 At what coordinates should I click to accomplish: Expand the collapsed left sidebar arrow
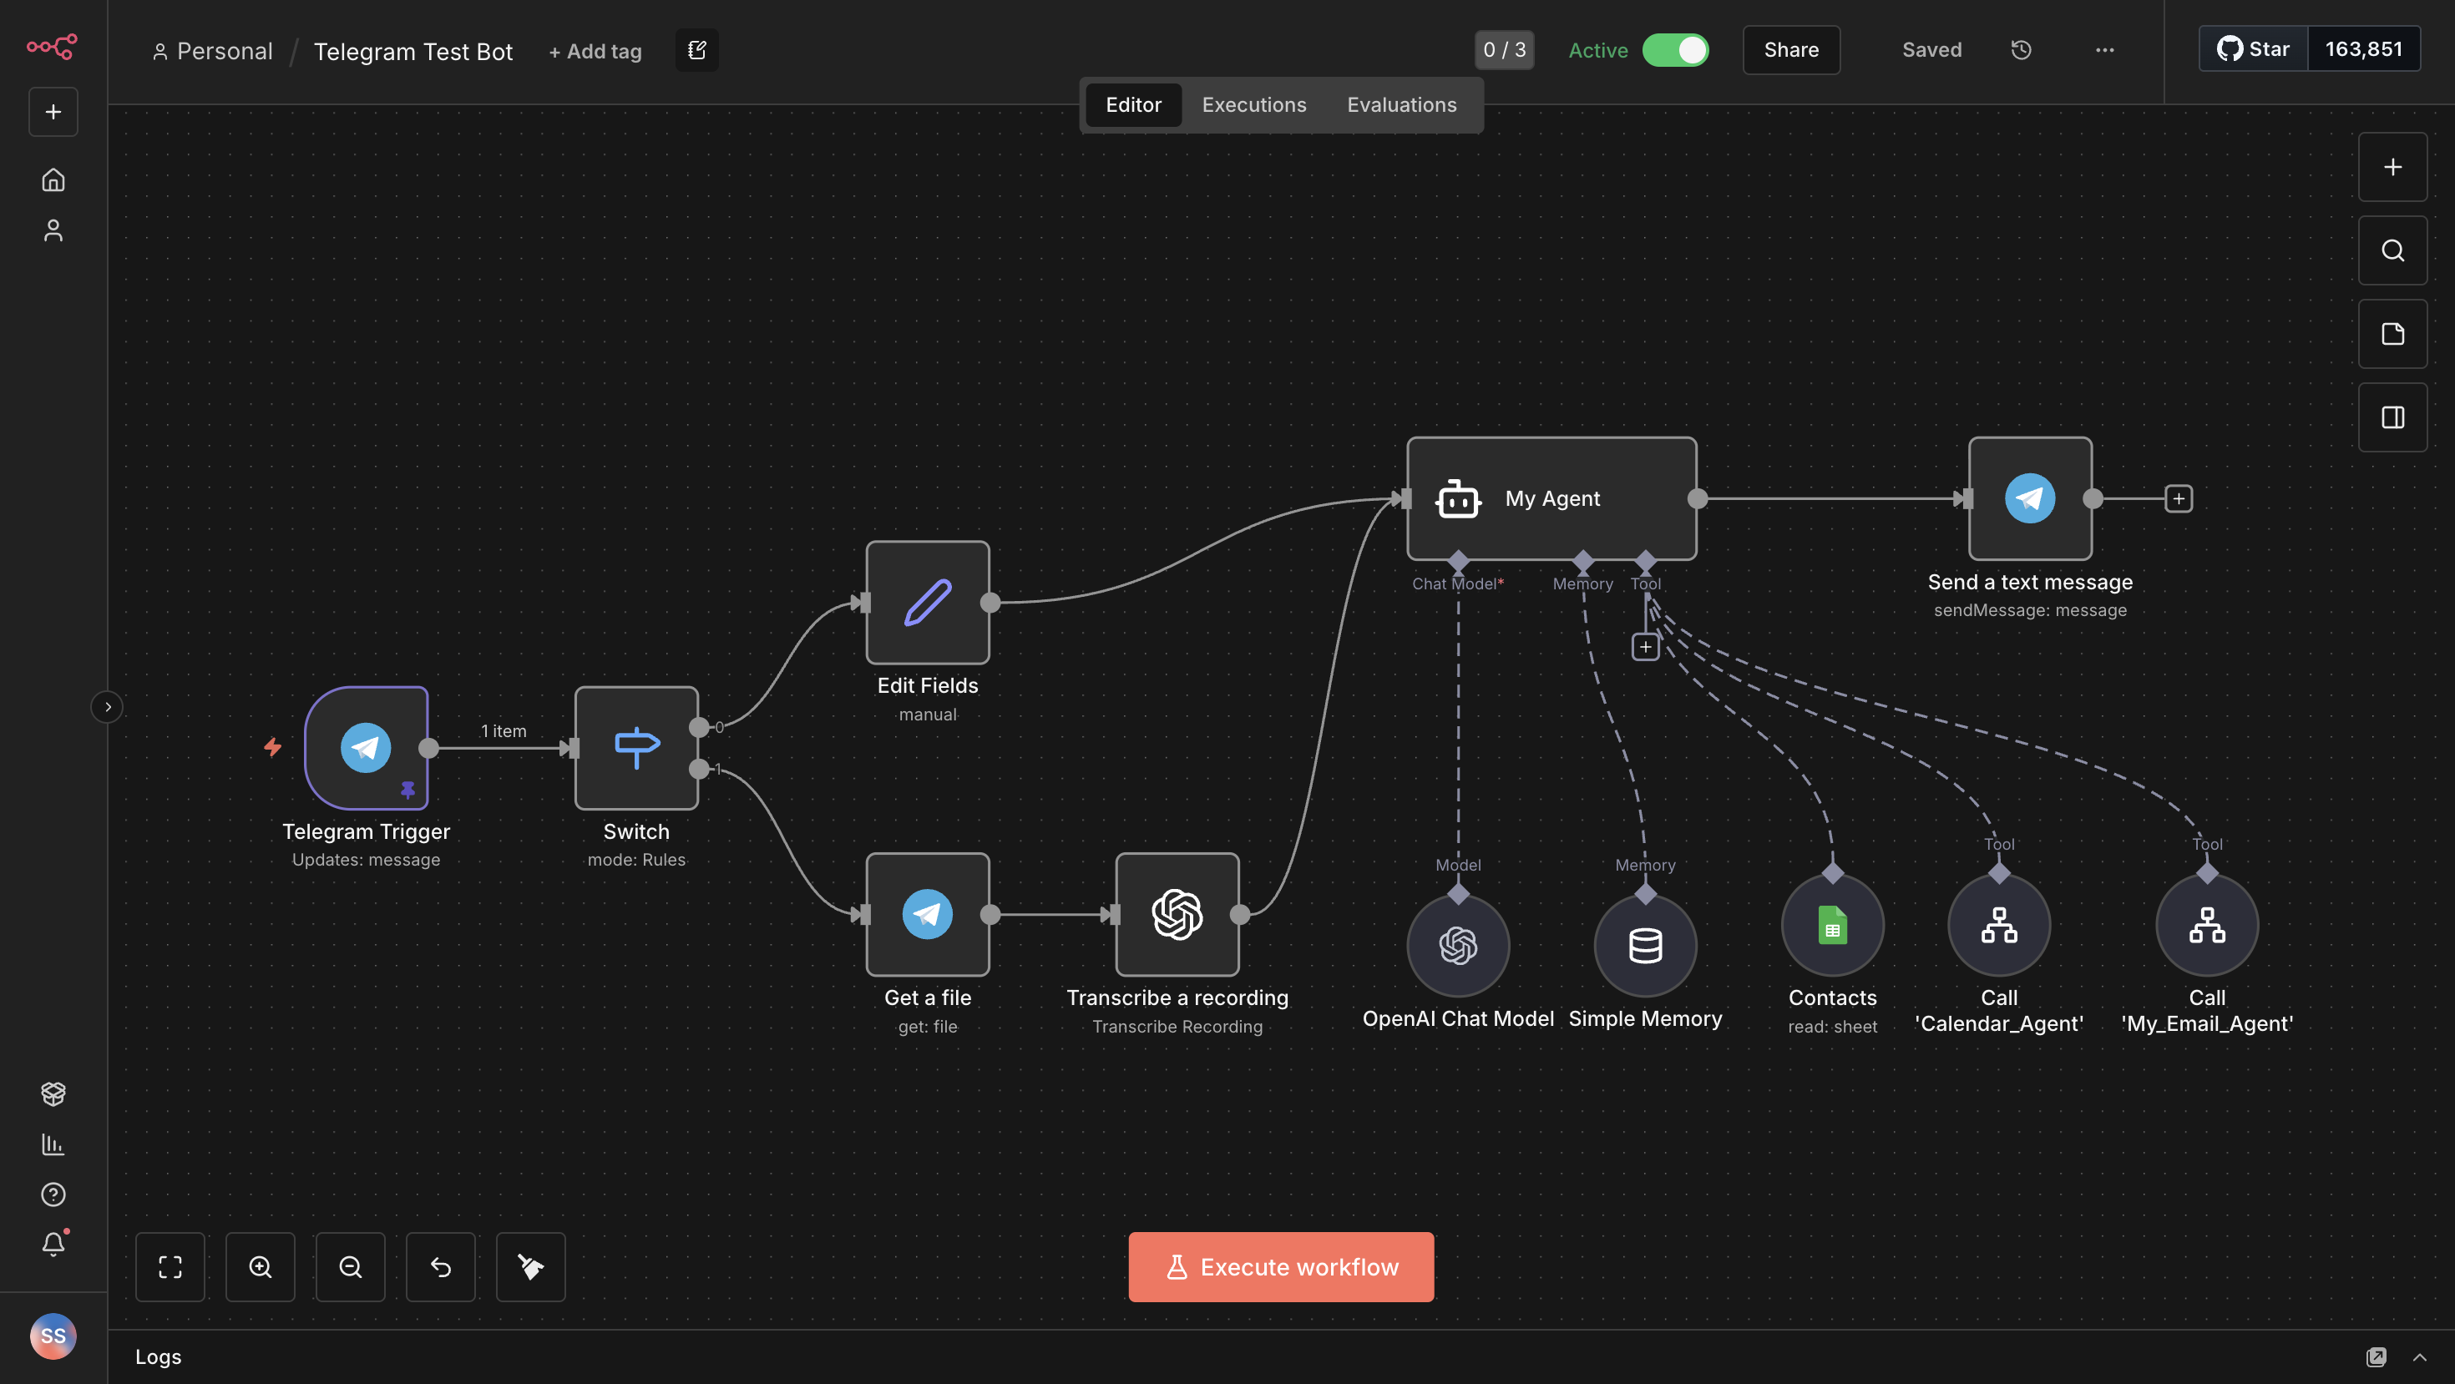pyautogui.click(x=108, y=707)
